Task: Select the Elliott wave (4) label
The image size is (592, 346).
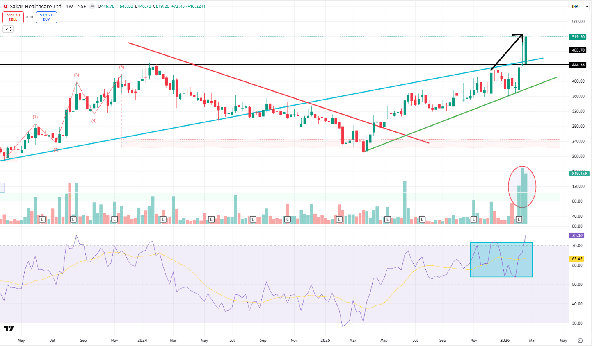Action: [x=94, y=121]
